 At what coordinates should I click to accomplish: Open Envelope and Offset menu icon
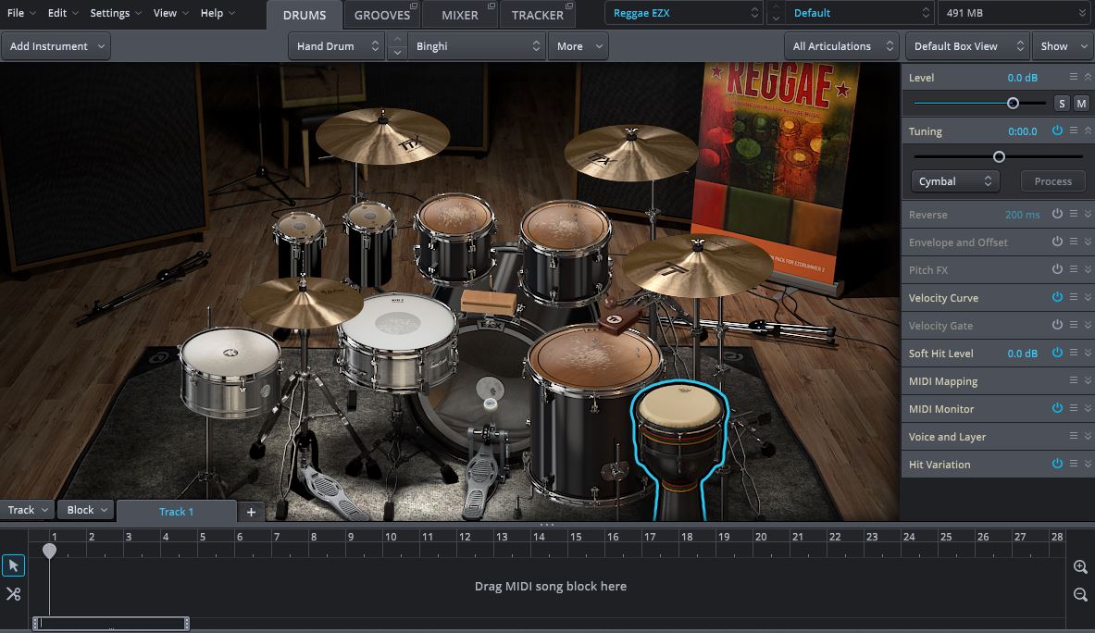tap(1074, 242)
